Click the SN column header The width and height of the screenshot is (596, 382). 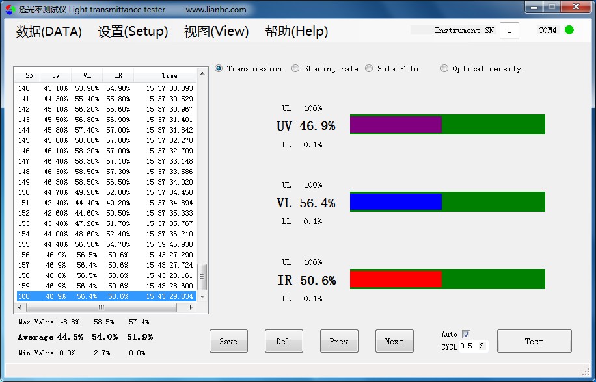tap(27, 75)
